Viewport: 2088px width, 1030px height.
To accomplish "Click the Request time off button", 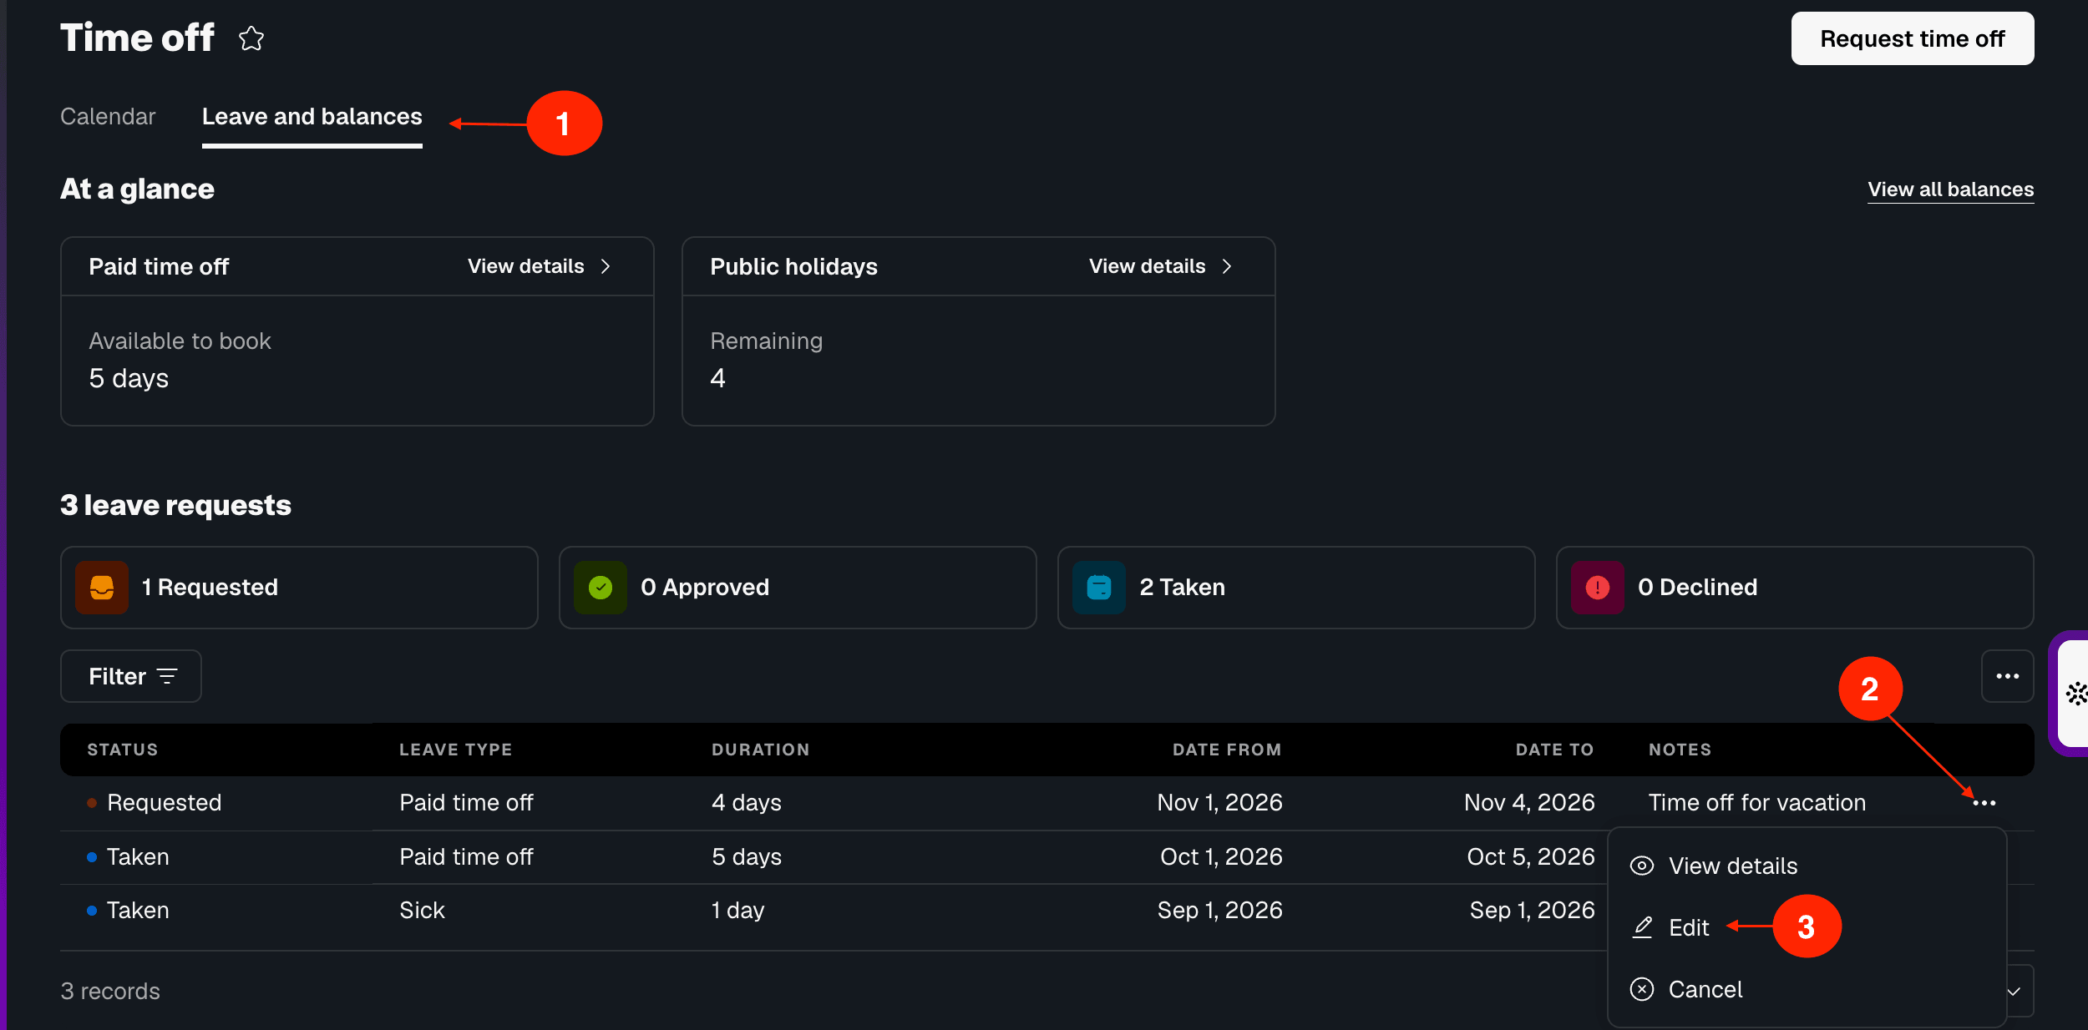I will 1913,38.
